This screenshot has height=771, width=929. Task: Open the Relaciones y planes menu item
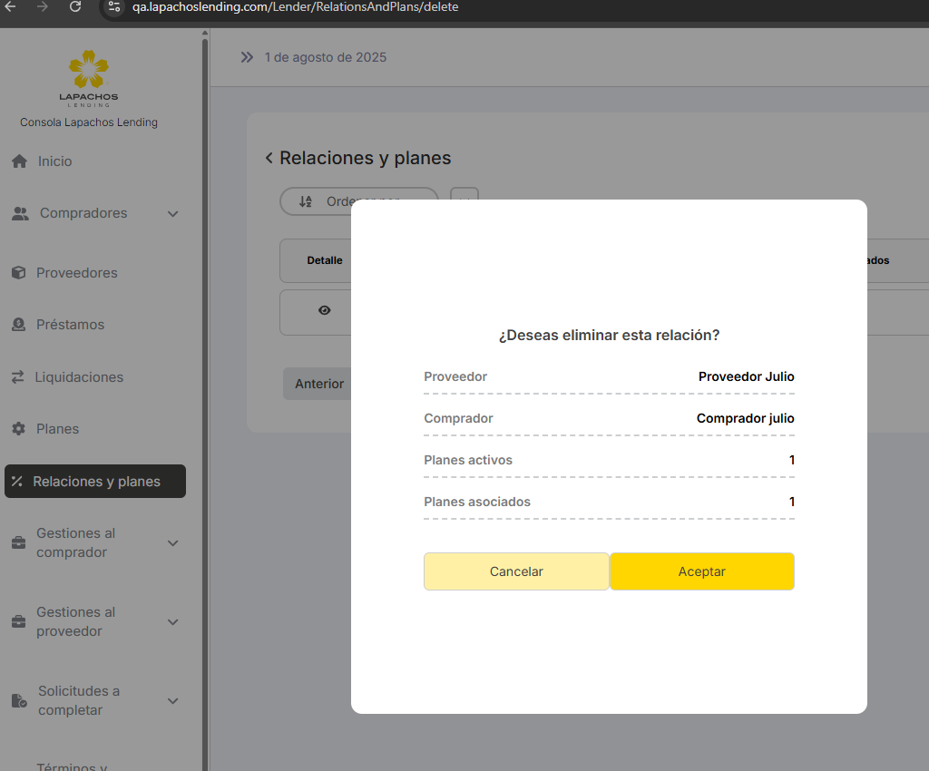pos(95,482)
